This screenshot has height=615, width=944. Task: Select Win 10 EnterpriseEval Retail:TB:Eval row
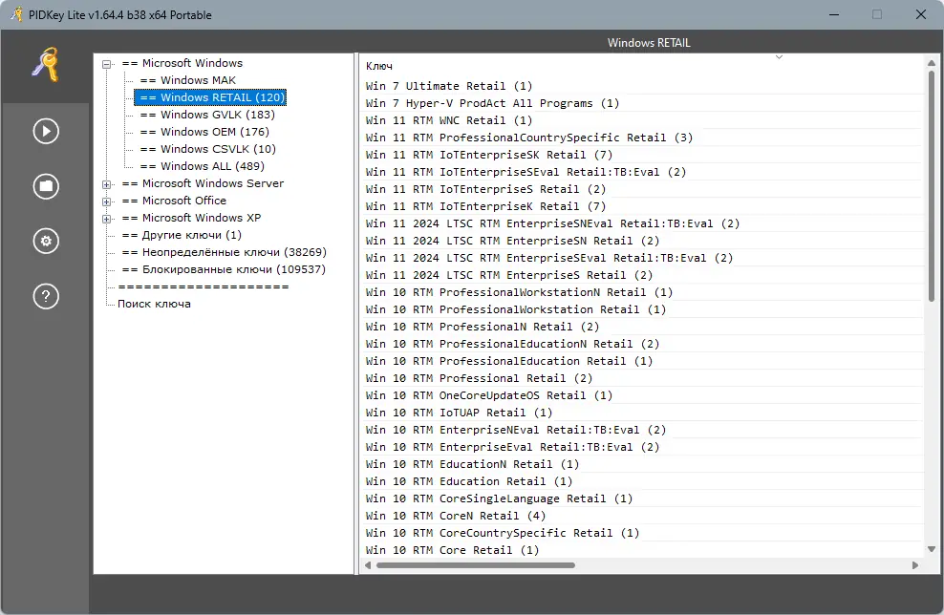tap(641, 447)
